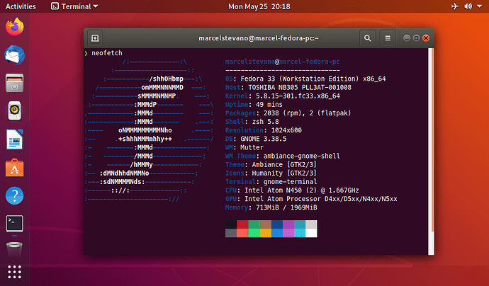Click the GPU Intel Atom Processor line
The height and width of the screenshot is (286, 489).
[311, 199]
